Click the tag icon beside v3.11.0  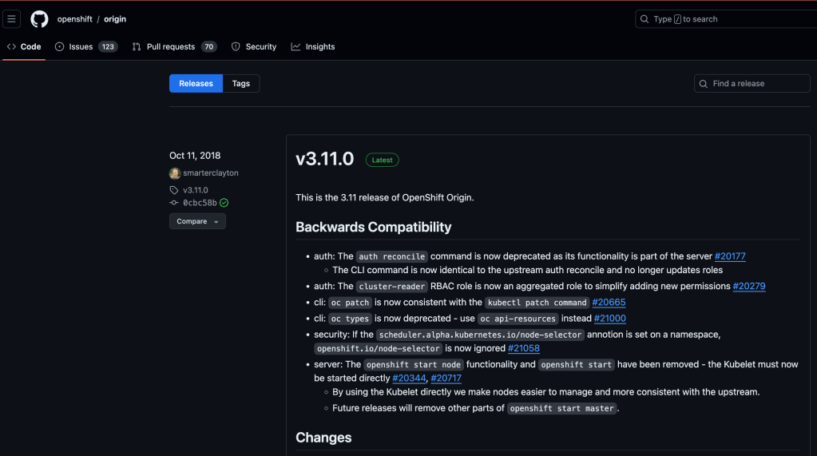(174, 190)
